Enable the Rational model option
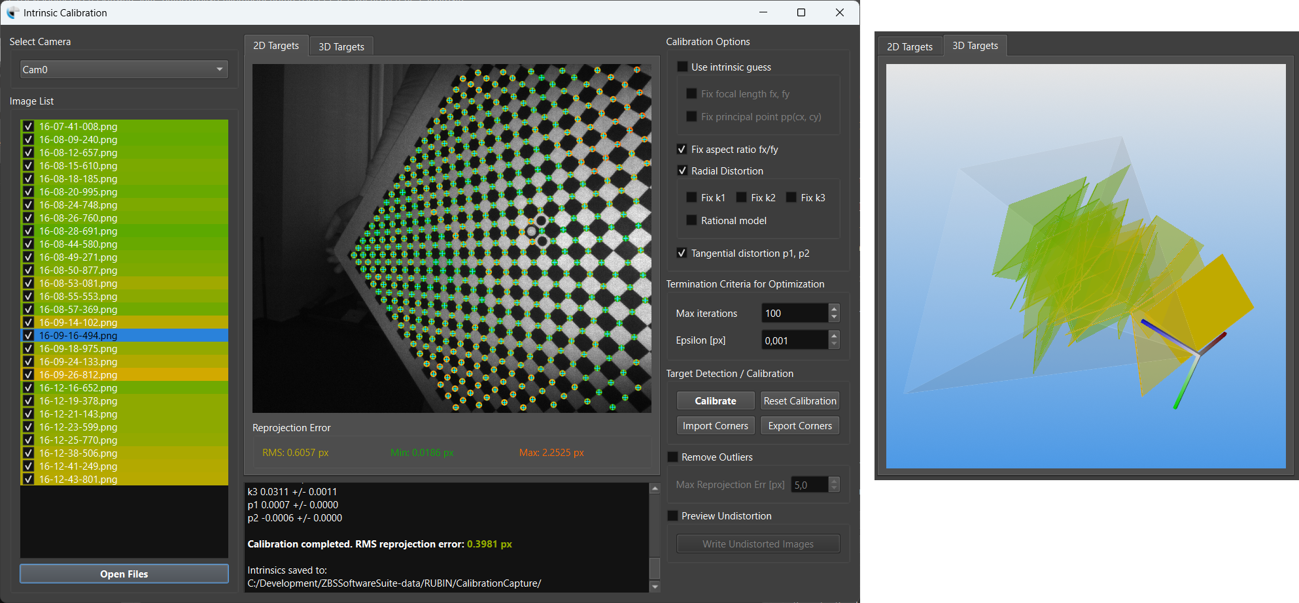This screenshot has height=603, width=1299. 692,220
